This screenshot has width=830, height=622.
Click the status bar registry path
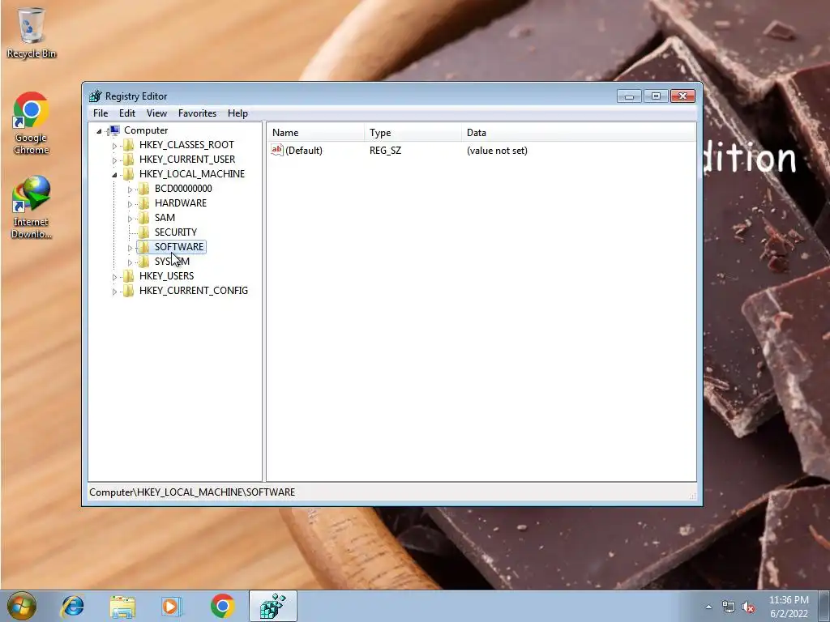click(192, 492)
